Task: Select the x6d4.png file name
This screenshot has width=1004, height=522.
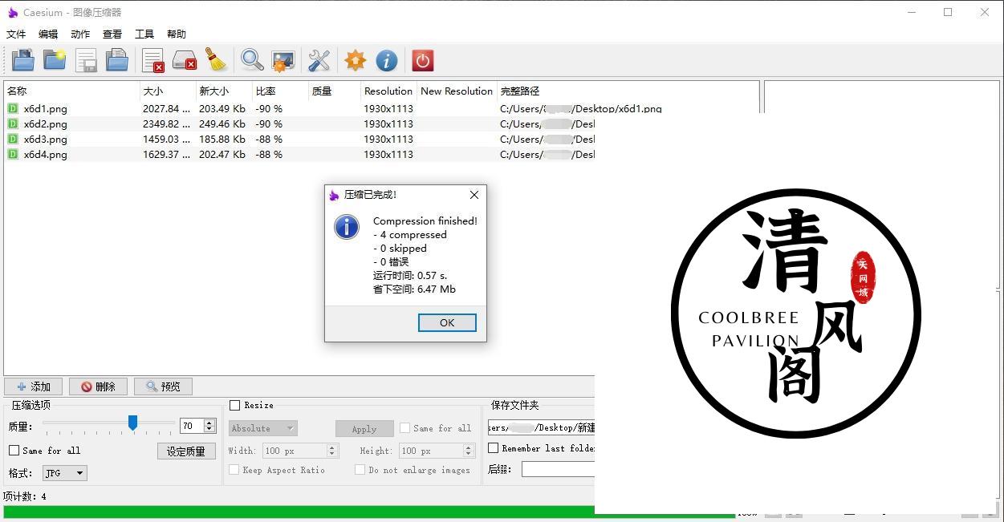Action: pos(46,154)
